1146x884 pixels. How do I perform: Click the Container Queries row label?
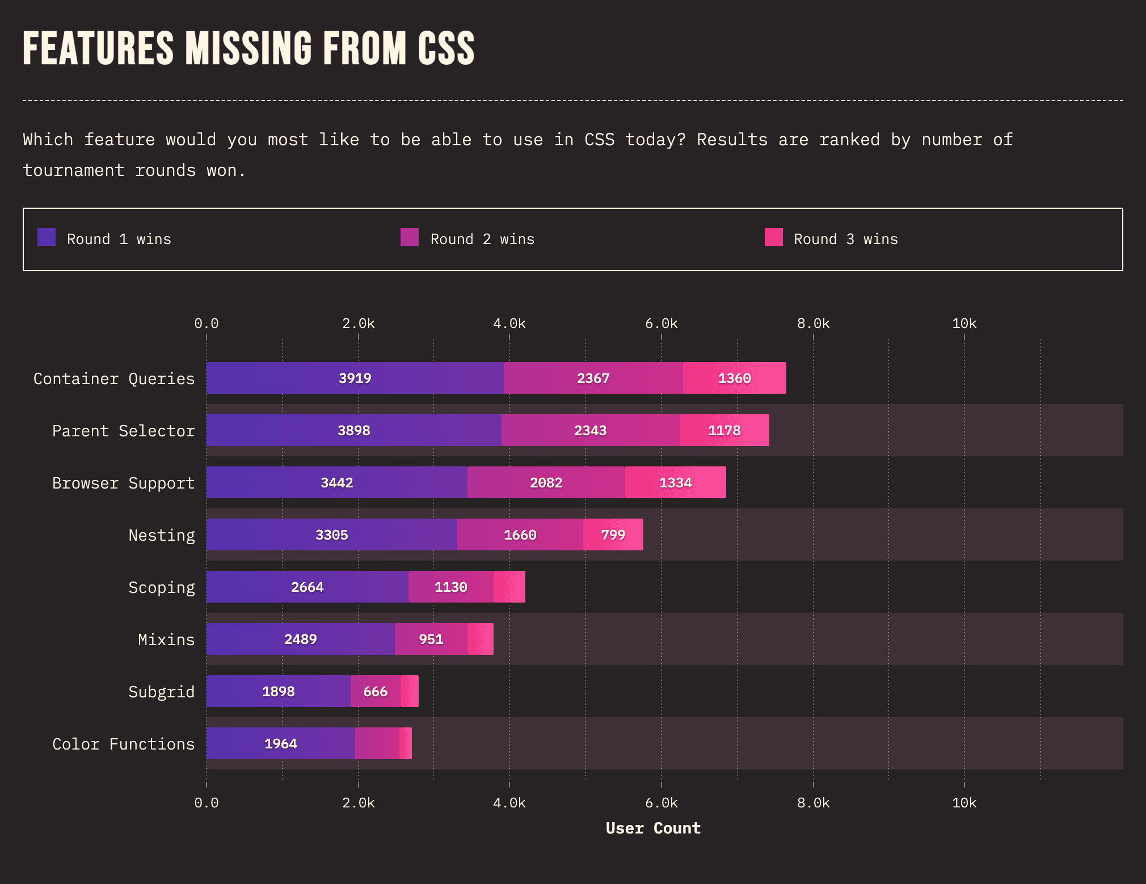tap(114, 378)
